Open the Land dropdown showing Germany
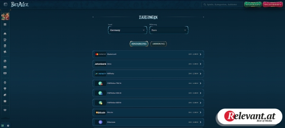Viewport: 285px width, 128px height. 128,30
